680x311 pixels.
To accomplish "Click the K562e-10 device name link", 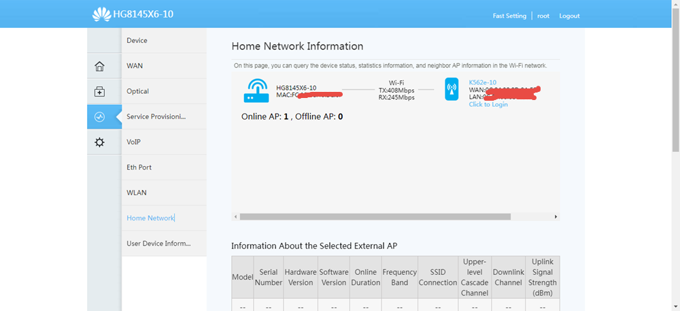I will pyautogui.click(x=483, y=82).
